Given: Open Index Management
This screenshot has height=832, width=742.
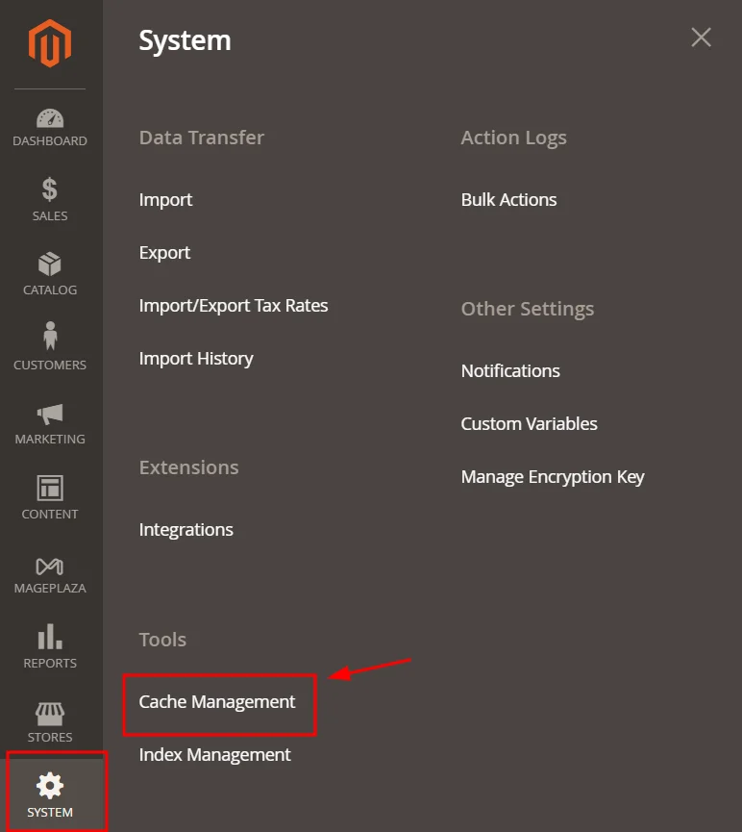Looking at the screenshot, I should pos(213,754).
